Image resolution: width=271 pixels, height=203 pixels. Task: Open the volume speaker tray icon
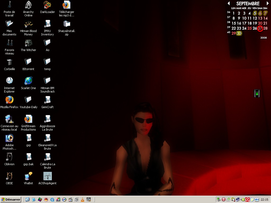257,200
